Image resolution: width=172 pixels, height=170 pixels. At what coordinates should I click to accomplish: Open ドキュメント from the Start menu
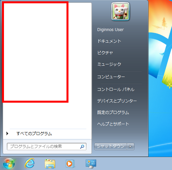(x=109, y=41)
